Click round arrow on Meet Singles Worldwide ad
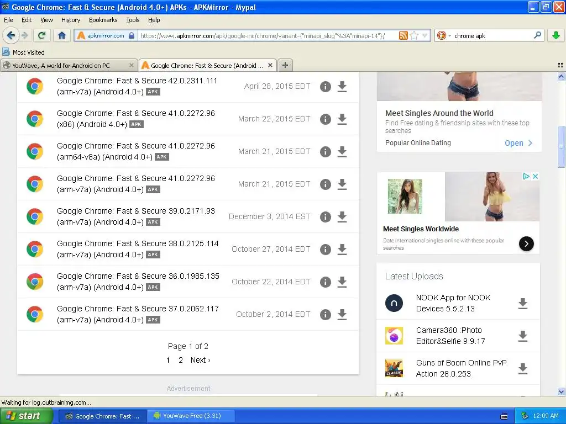The height and width of the screenshot is (424, 566). (x=526, y=243)
